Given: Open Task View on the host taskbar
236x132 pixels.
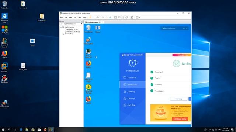Looking at the screenshot, I should click(15, 129).
